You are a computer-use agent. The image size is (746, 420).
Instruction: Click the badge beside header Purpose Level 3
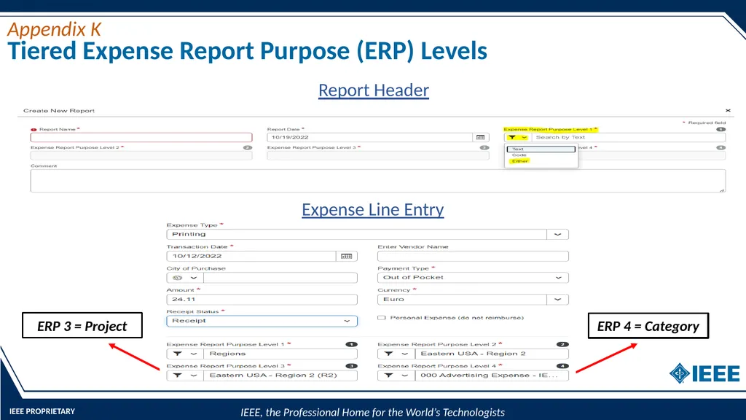484,147
